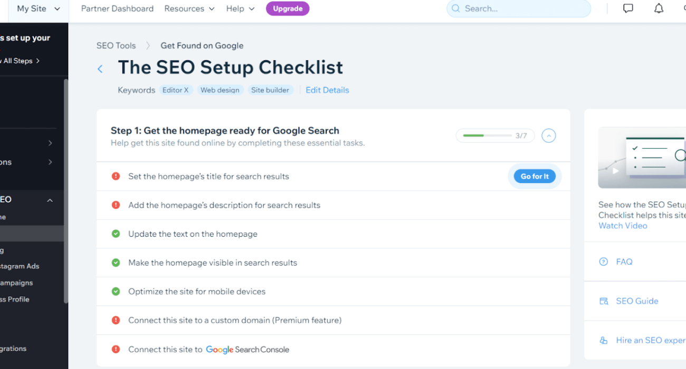Click green check icon for Update the text

(x=116, y=234)
